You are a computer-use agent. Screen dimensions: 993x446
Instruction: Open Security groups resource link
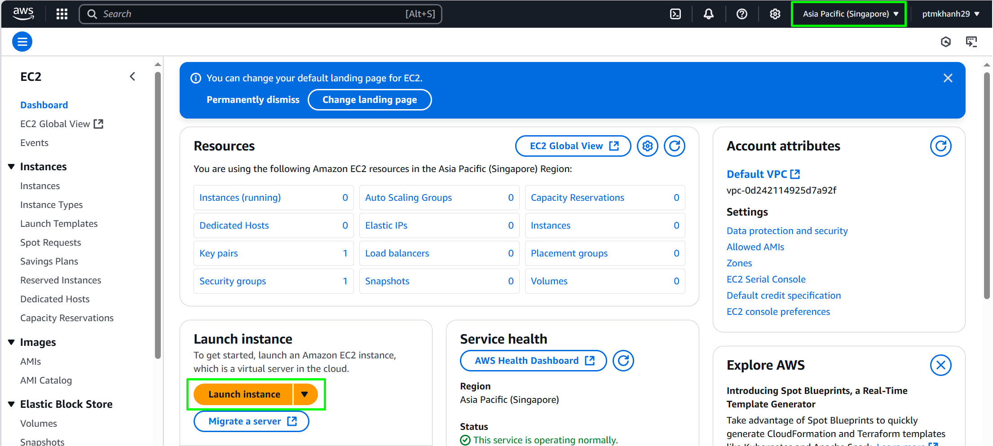click(x=233, y=281)
